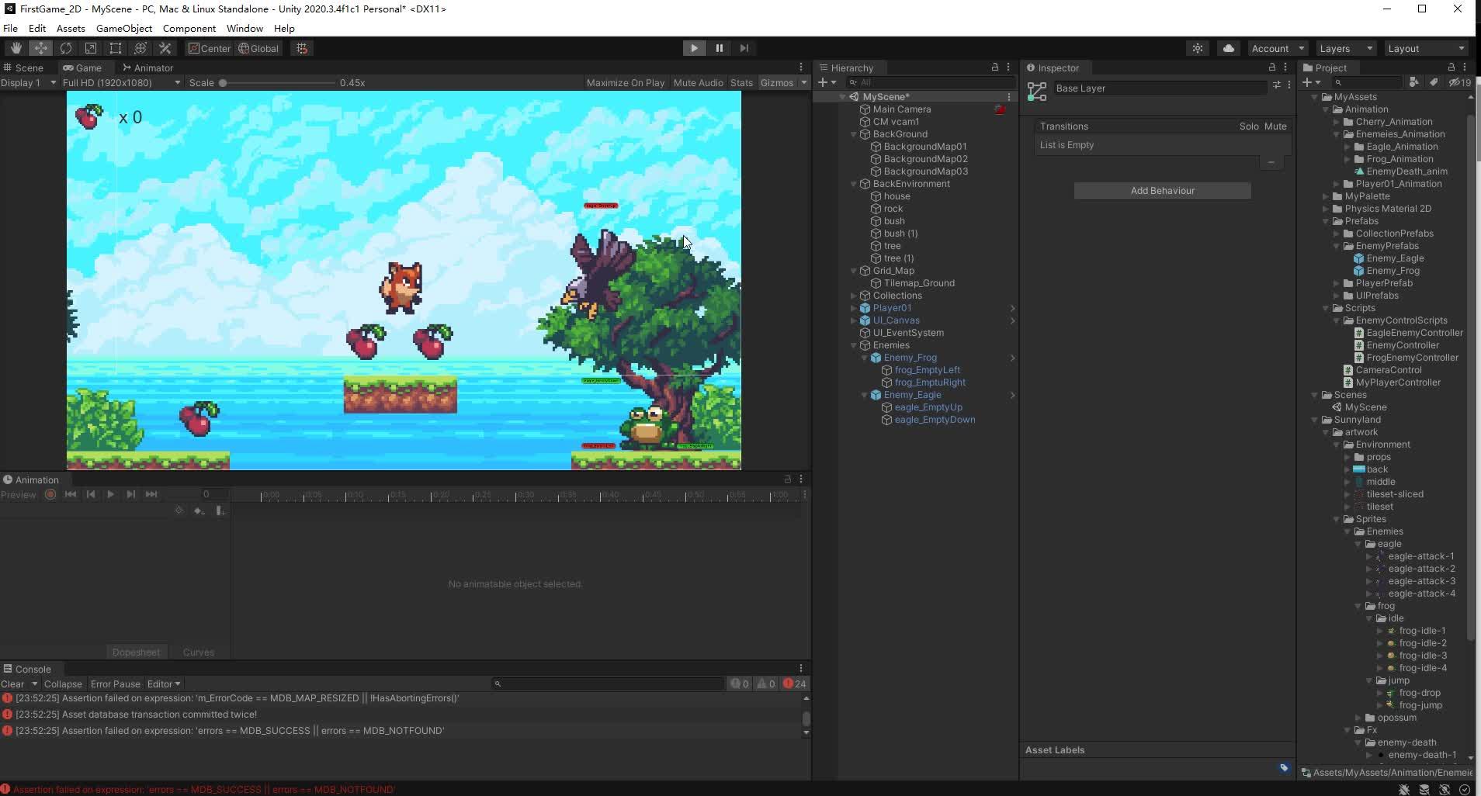Image resolution: width=1481 pixels, height=796 pixels.
Task: Open the Editor dropdown in Console
Action: tap(164, 684)
